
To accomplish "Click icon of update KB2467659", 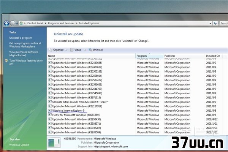I will pos(50,67).
